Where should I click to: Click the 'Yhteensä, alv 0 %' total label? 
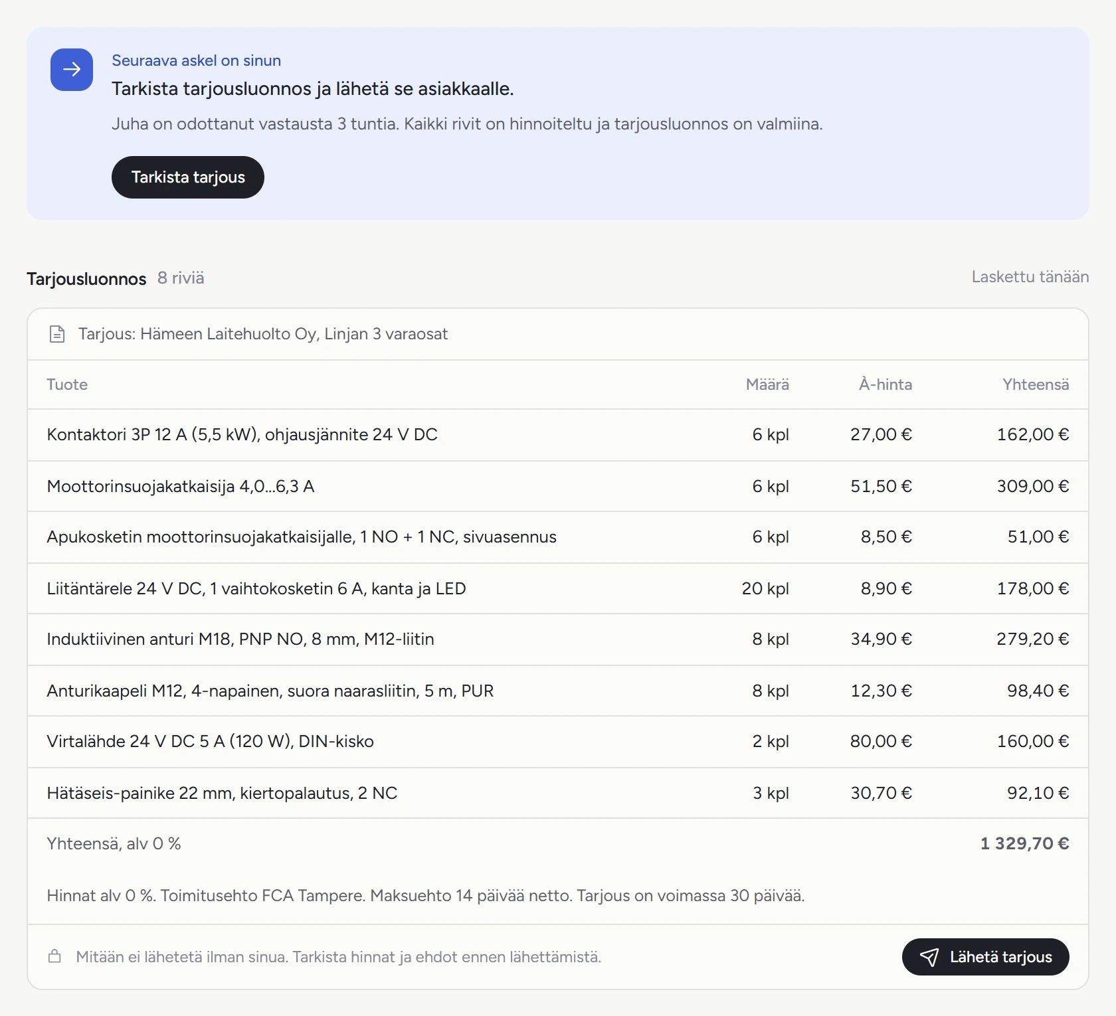(x=114, y=843)
